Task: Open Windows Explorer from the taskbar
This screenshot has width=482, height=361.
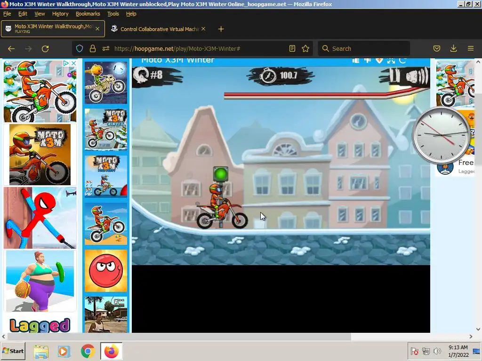Action: 41,351
